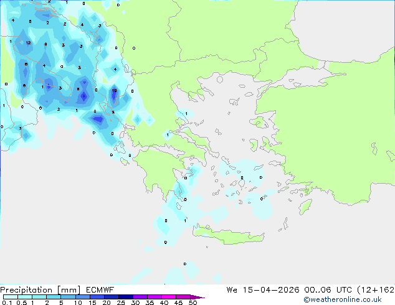Click the legend label '10'
Image resolution: width=395 pixels, height=305 pixels.
[78, 303]
